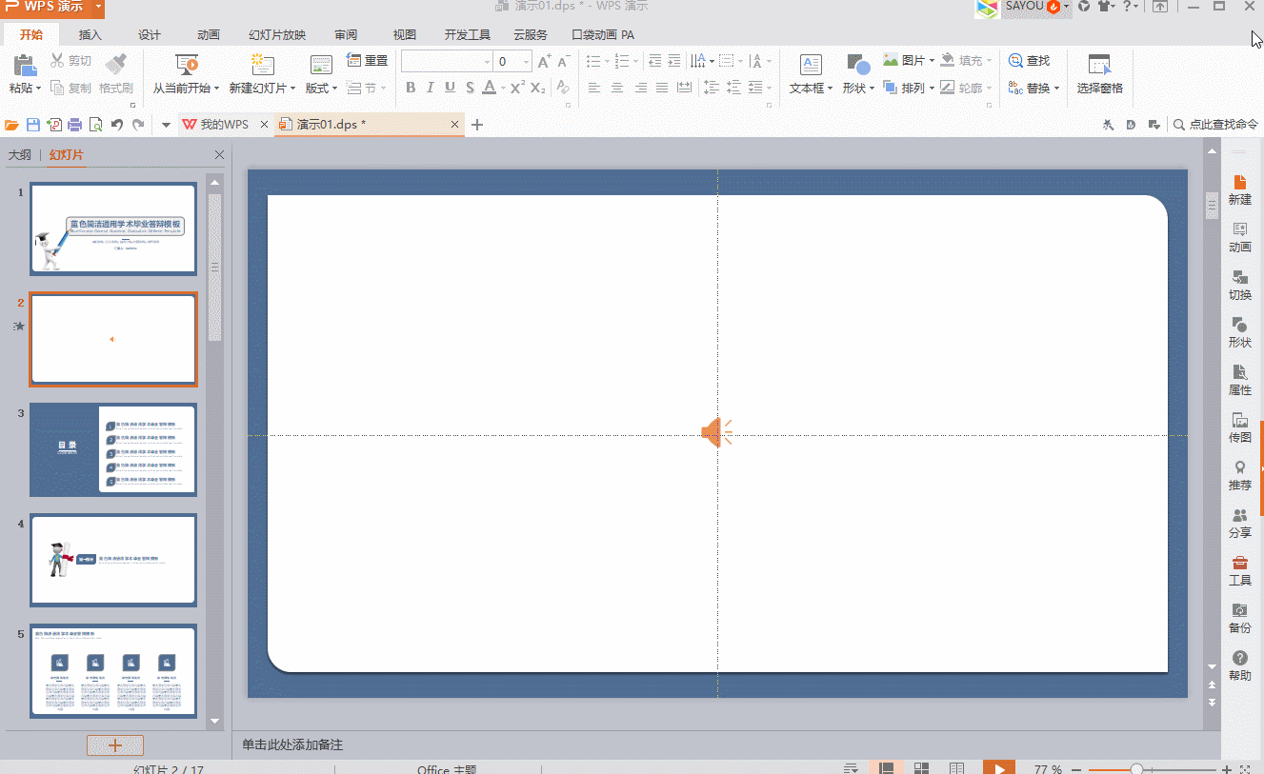The height and width of the screenshot is (774, 1264).
Task: Open quick access toolbar customize arrow
Action: click(x=166, y=125)
